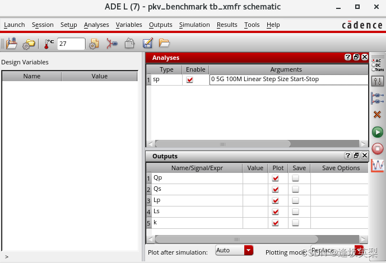Click Analyses panel horizontal scrollbar thumb
Screen dimensions: 386x263
[222, 144]
